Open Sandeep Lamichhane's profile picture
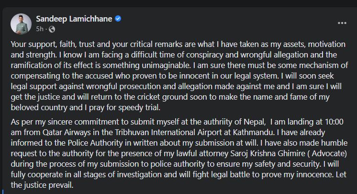 [22, 23]
